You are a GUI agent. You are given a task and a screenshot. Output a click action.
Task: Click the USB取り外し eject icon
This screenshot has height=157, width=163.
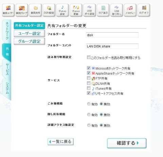point(116,10)
